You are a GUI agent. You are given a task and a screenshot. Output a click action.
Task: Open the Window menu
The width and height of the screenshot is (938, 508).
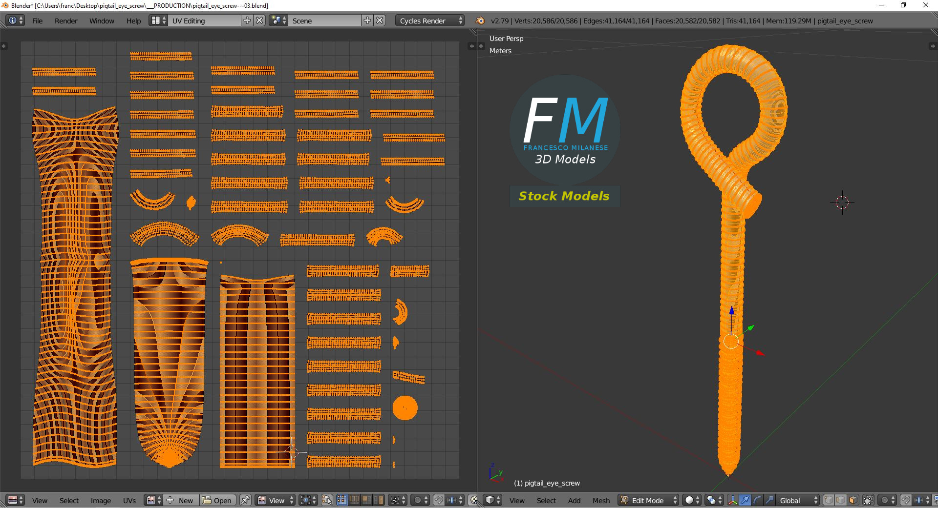(x=102, y=20)
